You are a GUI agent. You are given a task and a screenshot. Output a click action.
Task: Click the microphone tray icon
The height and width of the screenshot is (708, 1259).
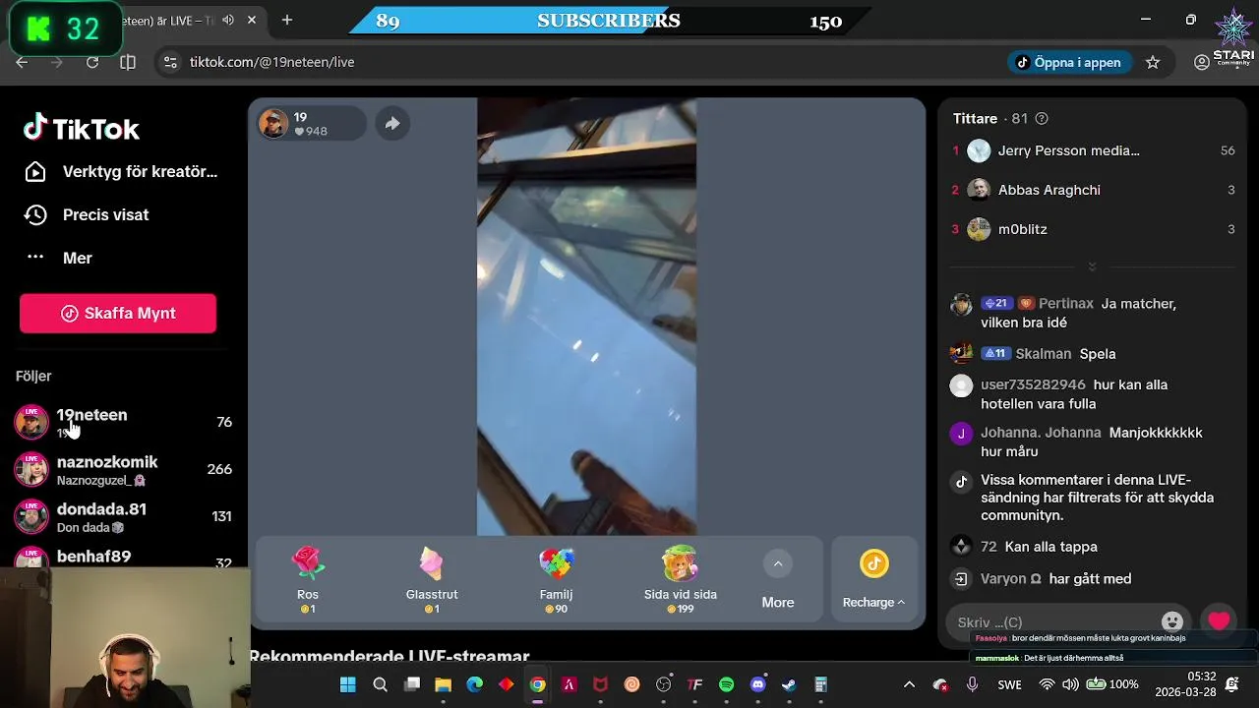(972, 684)
